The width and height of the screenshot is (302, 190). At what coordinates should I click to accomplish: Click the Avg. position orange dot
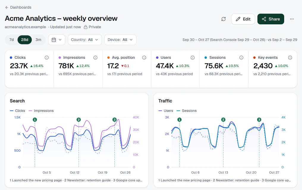[x=108, y=58]
